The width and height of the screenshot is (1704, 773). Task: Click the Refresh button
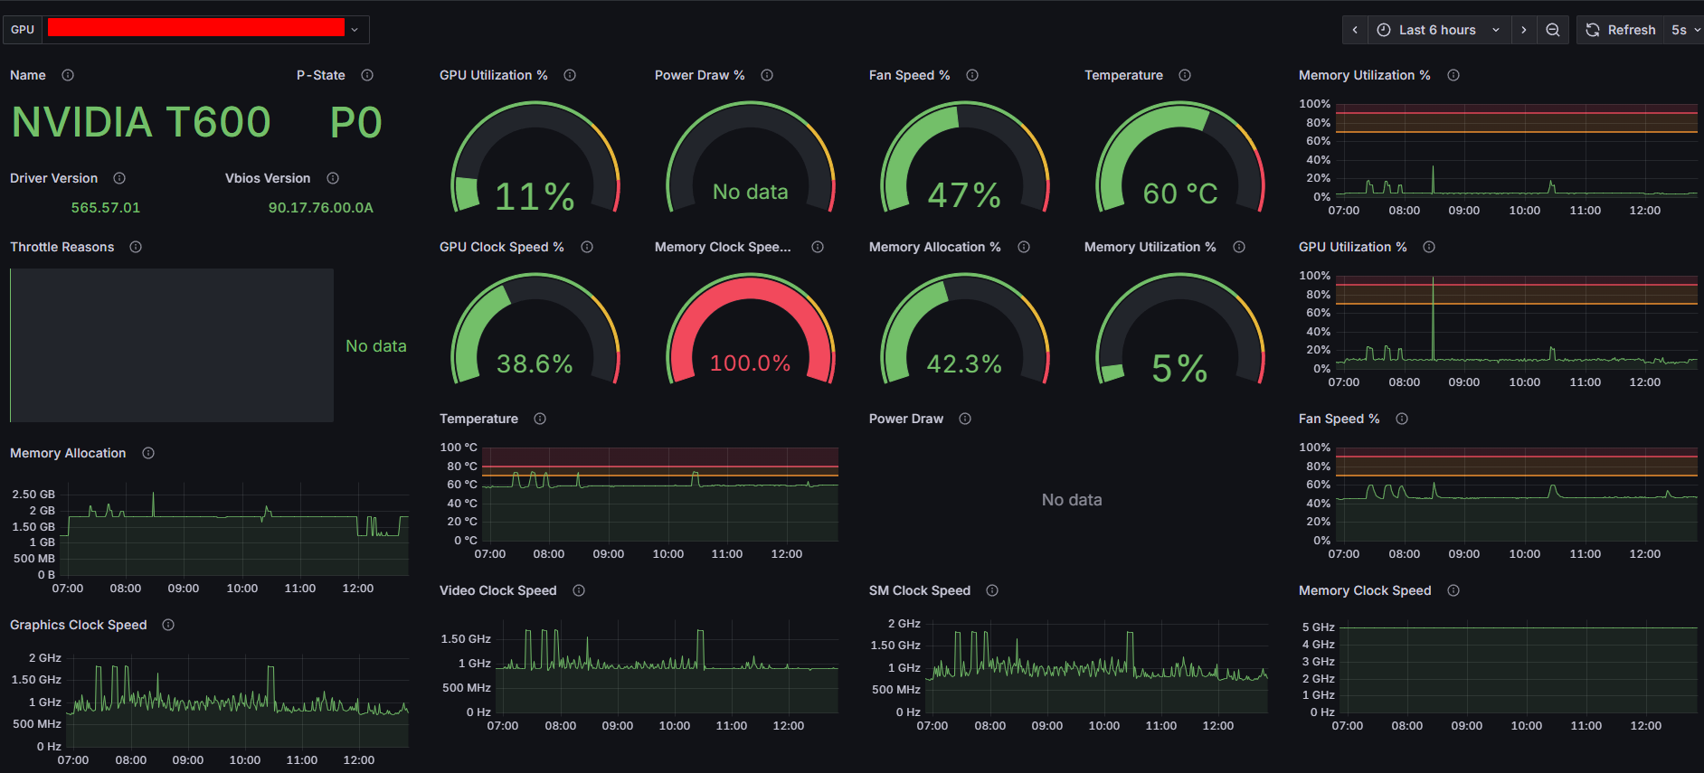point(1622,30)
